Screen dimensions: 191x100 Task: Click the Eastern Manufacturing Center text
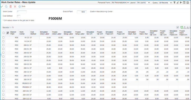coord(101,12)
